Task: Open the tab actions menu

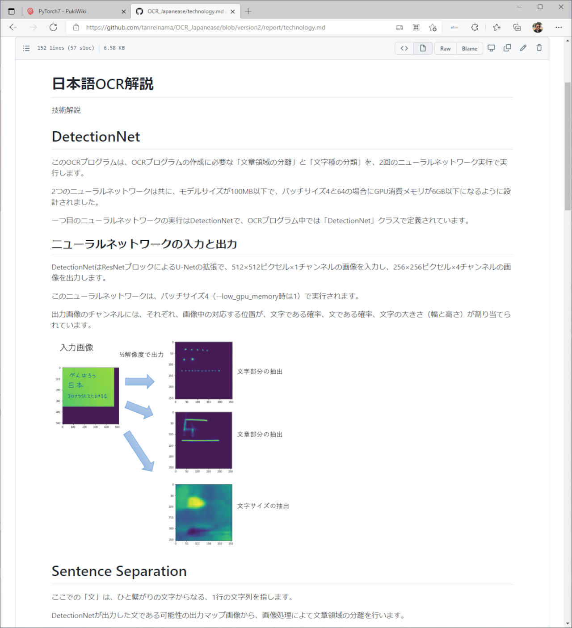Action: 12,11
